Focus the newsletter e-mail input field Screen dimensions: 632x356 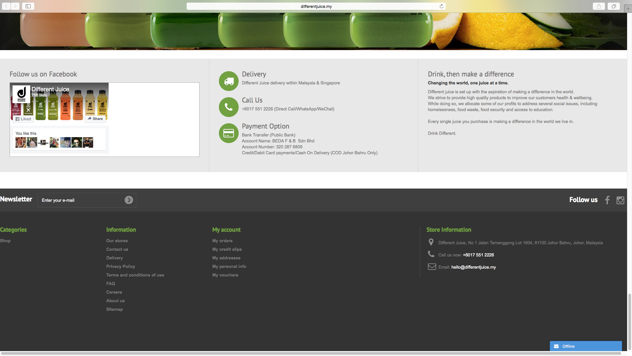[x=87, y=200]
